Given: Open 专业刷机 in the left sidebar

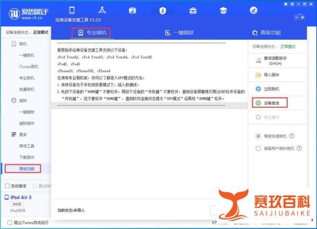Looking at the screenshot, I should [x=27, y=78].
